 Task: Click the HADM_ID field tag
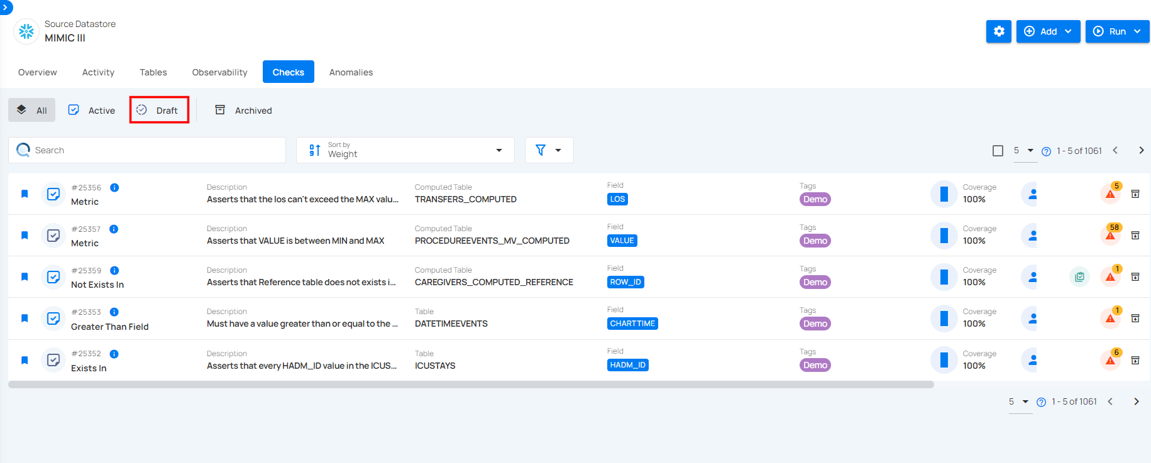click(627, 365)
